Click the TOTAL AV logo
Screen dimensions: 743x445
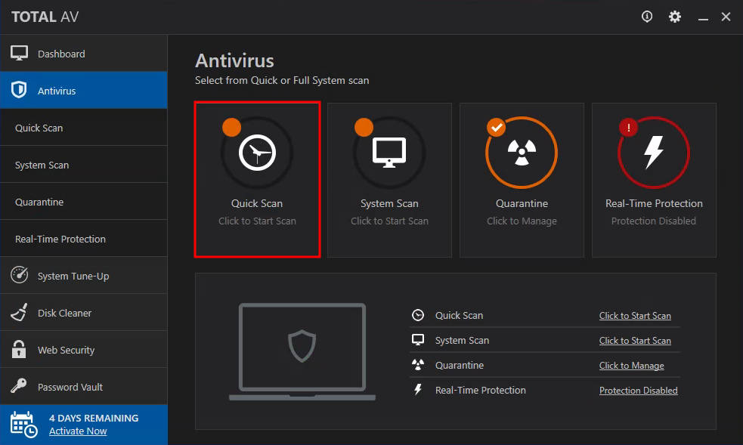[x=45, y=17]
